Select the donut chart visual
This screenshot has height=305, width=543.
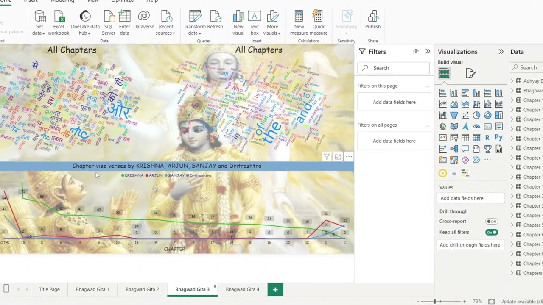487,115
